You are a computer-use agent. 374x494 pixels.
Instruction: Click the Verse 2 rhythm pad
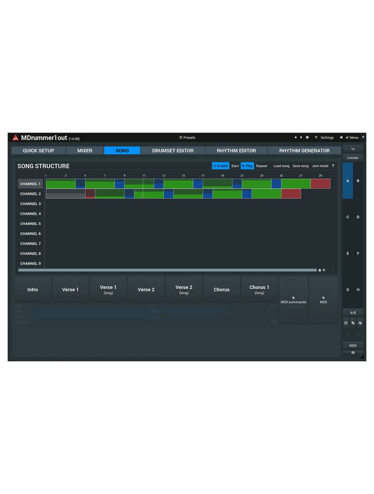pyautogui.click(x=146, y=289)
